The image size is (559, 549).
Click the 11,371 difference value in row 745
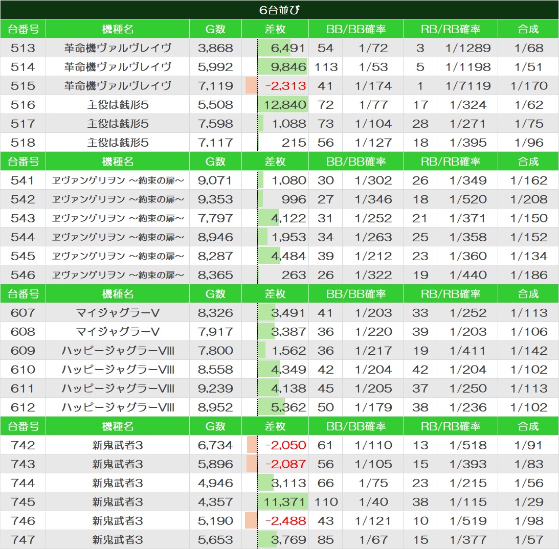point(284,501)
